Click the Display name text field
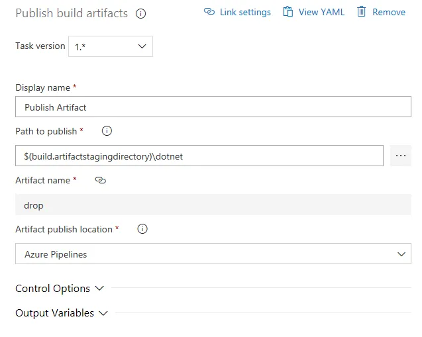Screen dimensions: 422x337 pos(213,107)
